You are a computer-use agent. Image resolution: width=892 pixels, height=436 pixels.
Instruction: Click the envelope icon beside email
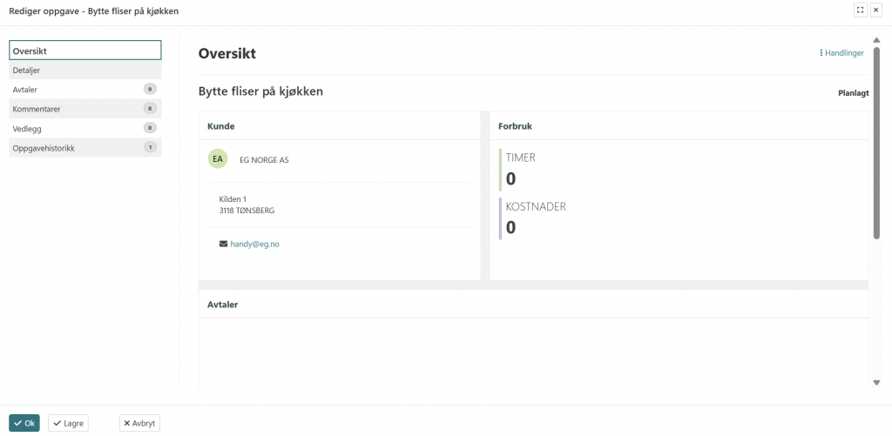tap(224, 245)
